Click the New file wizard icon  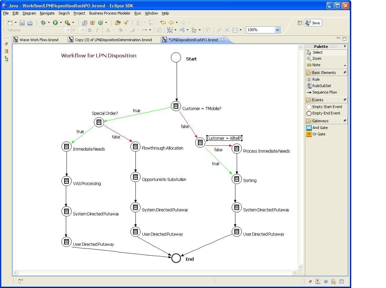click(x=10, y=23)
